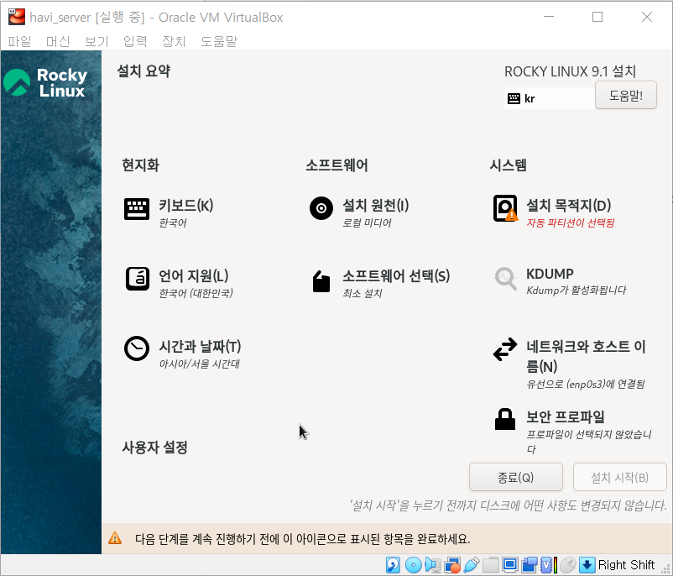Click the 종료(Q) quit button
The width and height of the screenshot is (673, 576).
coord(515,477)
